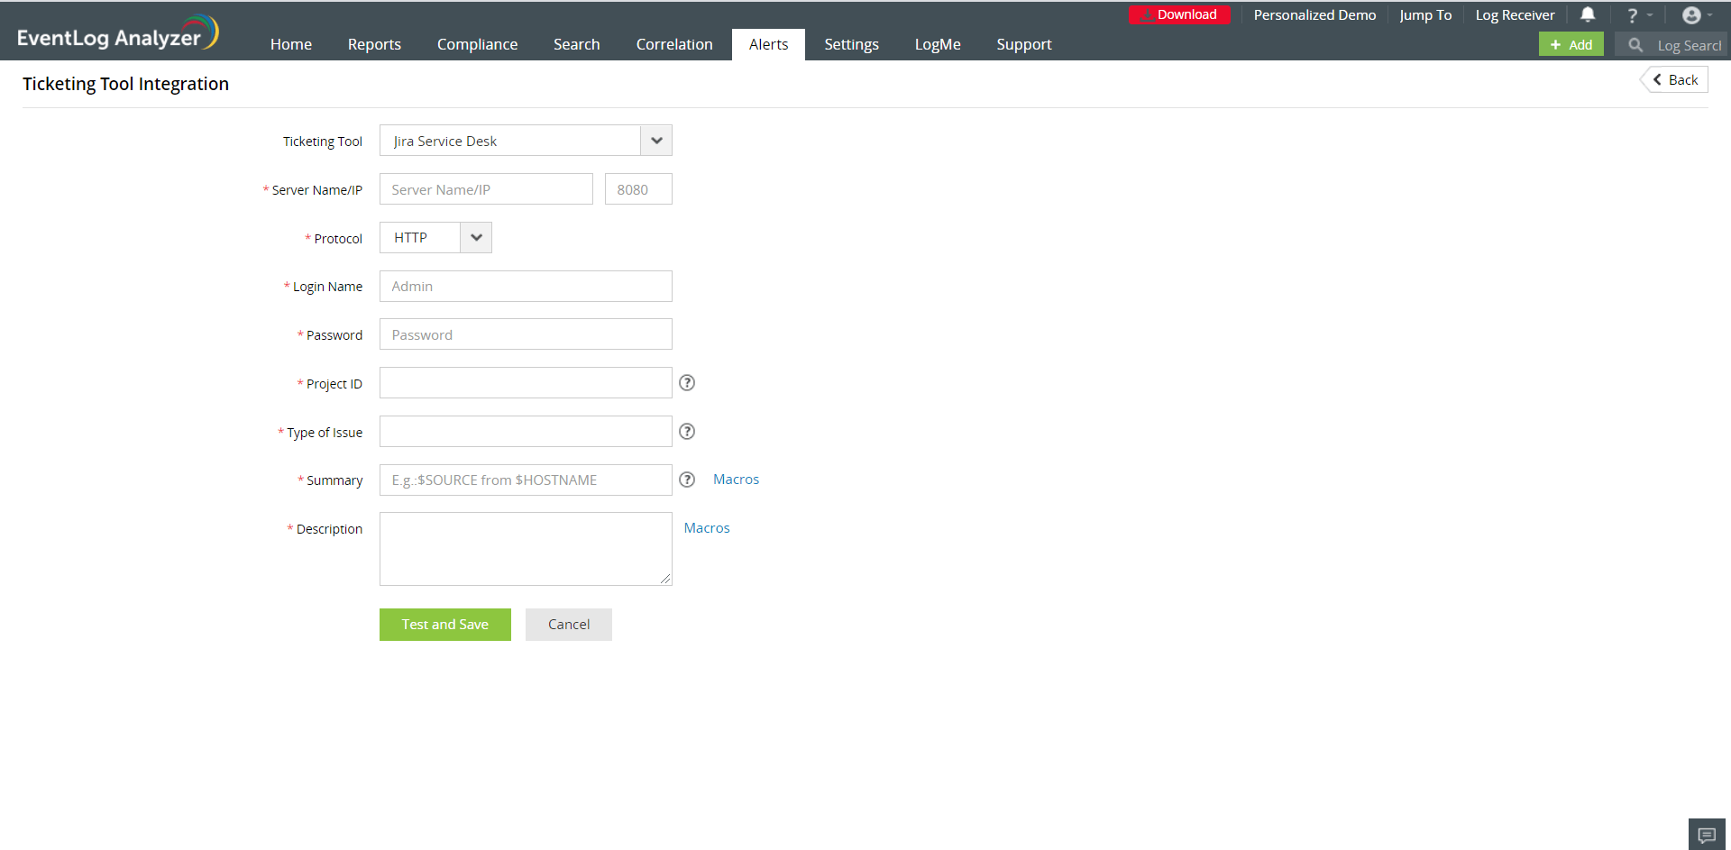1731x850 pixels.
Task: Expand the Ticketing Tool dropdown
Action: tap(656, 141)
